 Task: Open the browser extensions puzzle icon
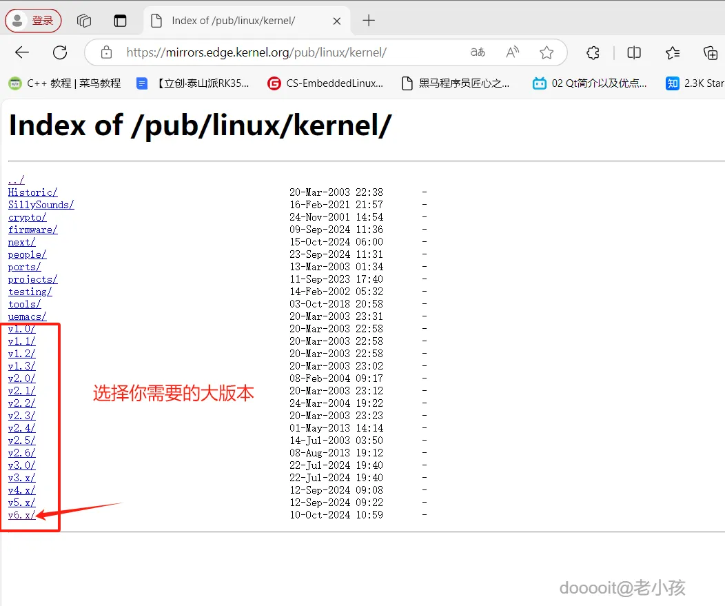(593, 52)
